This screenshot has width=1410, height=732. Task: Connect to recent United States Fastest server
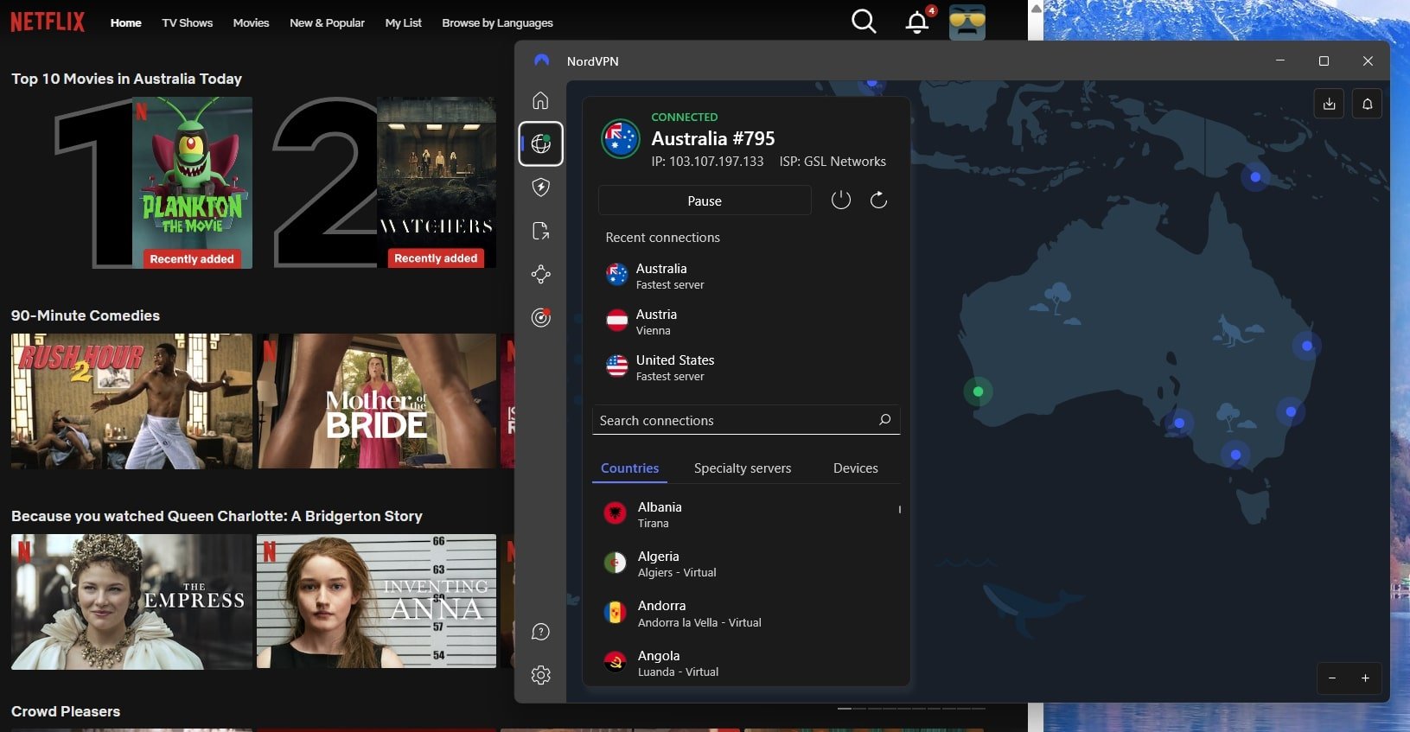pyautogui.click(x=746, y=367)
